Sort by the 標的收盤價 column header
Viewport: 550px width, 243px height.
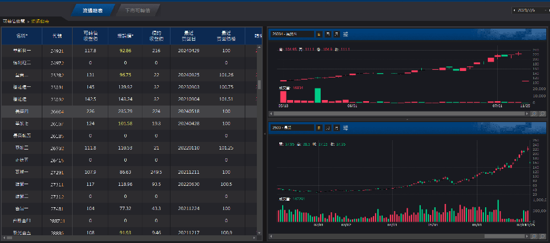156,36
